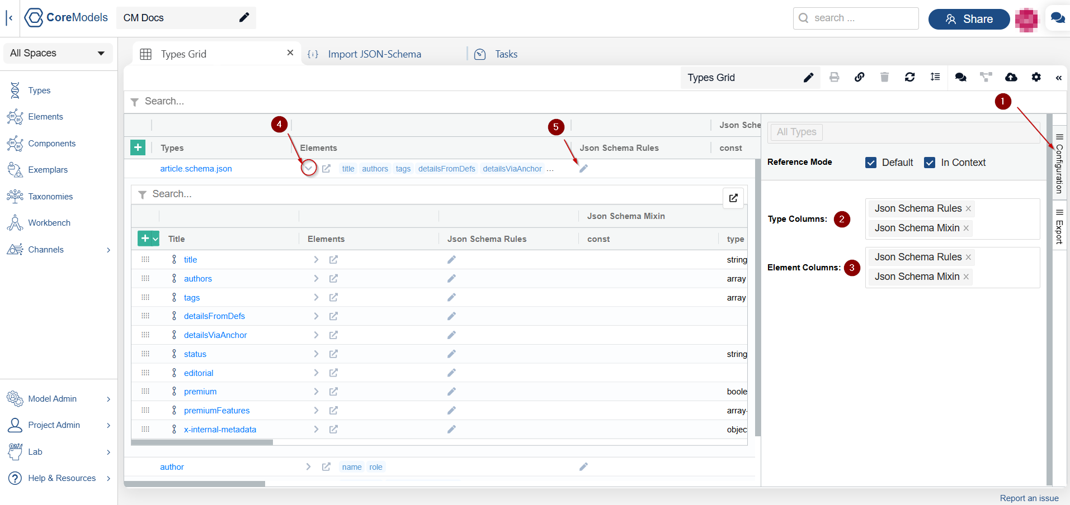
Task: Switch to Import JSON-Schema tab
Action: (x=374, y=54)
